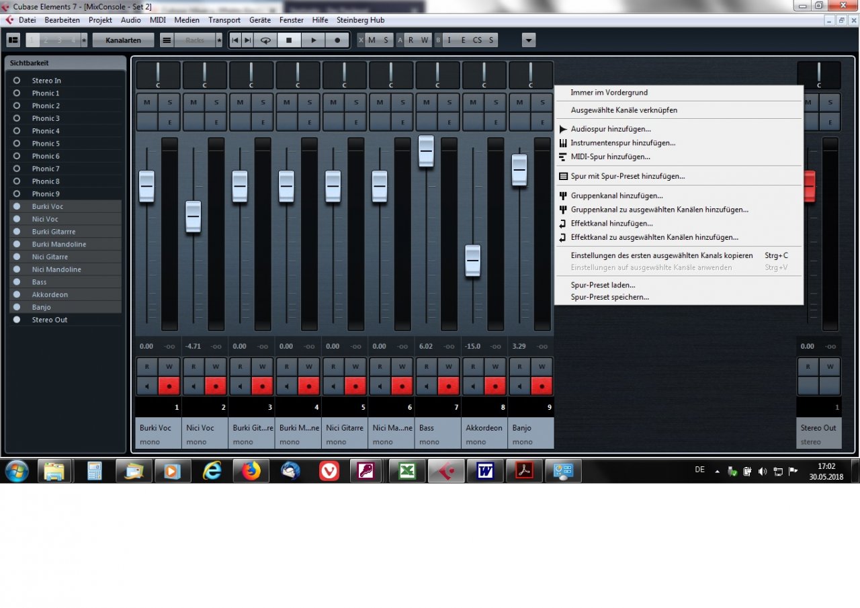
Task: Toggle visibility of Stereo Out channel
Action: click(x=17, y=320)
